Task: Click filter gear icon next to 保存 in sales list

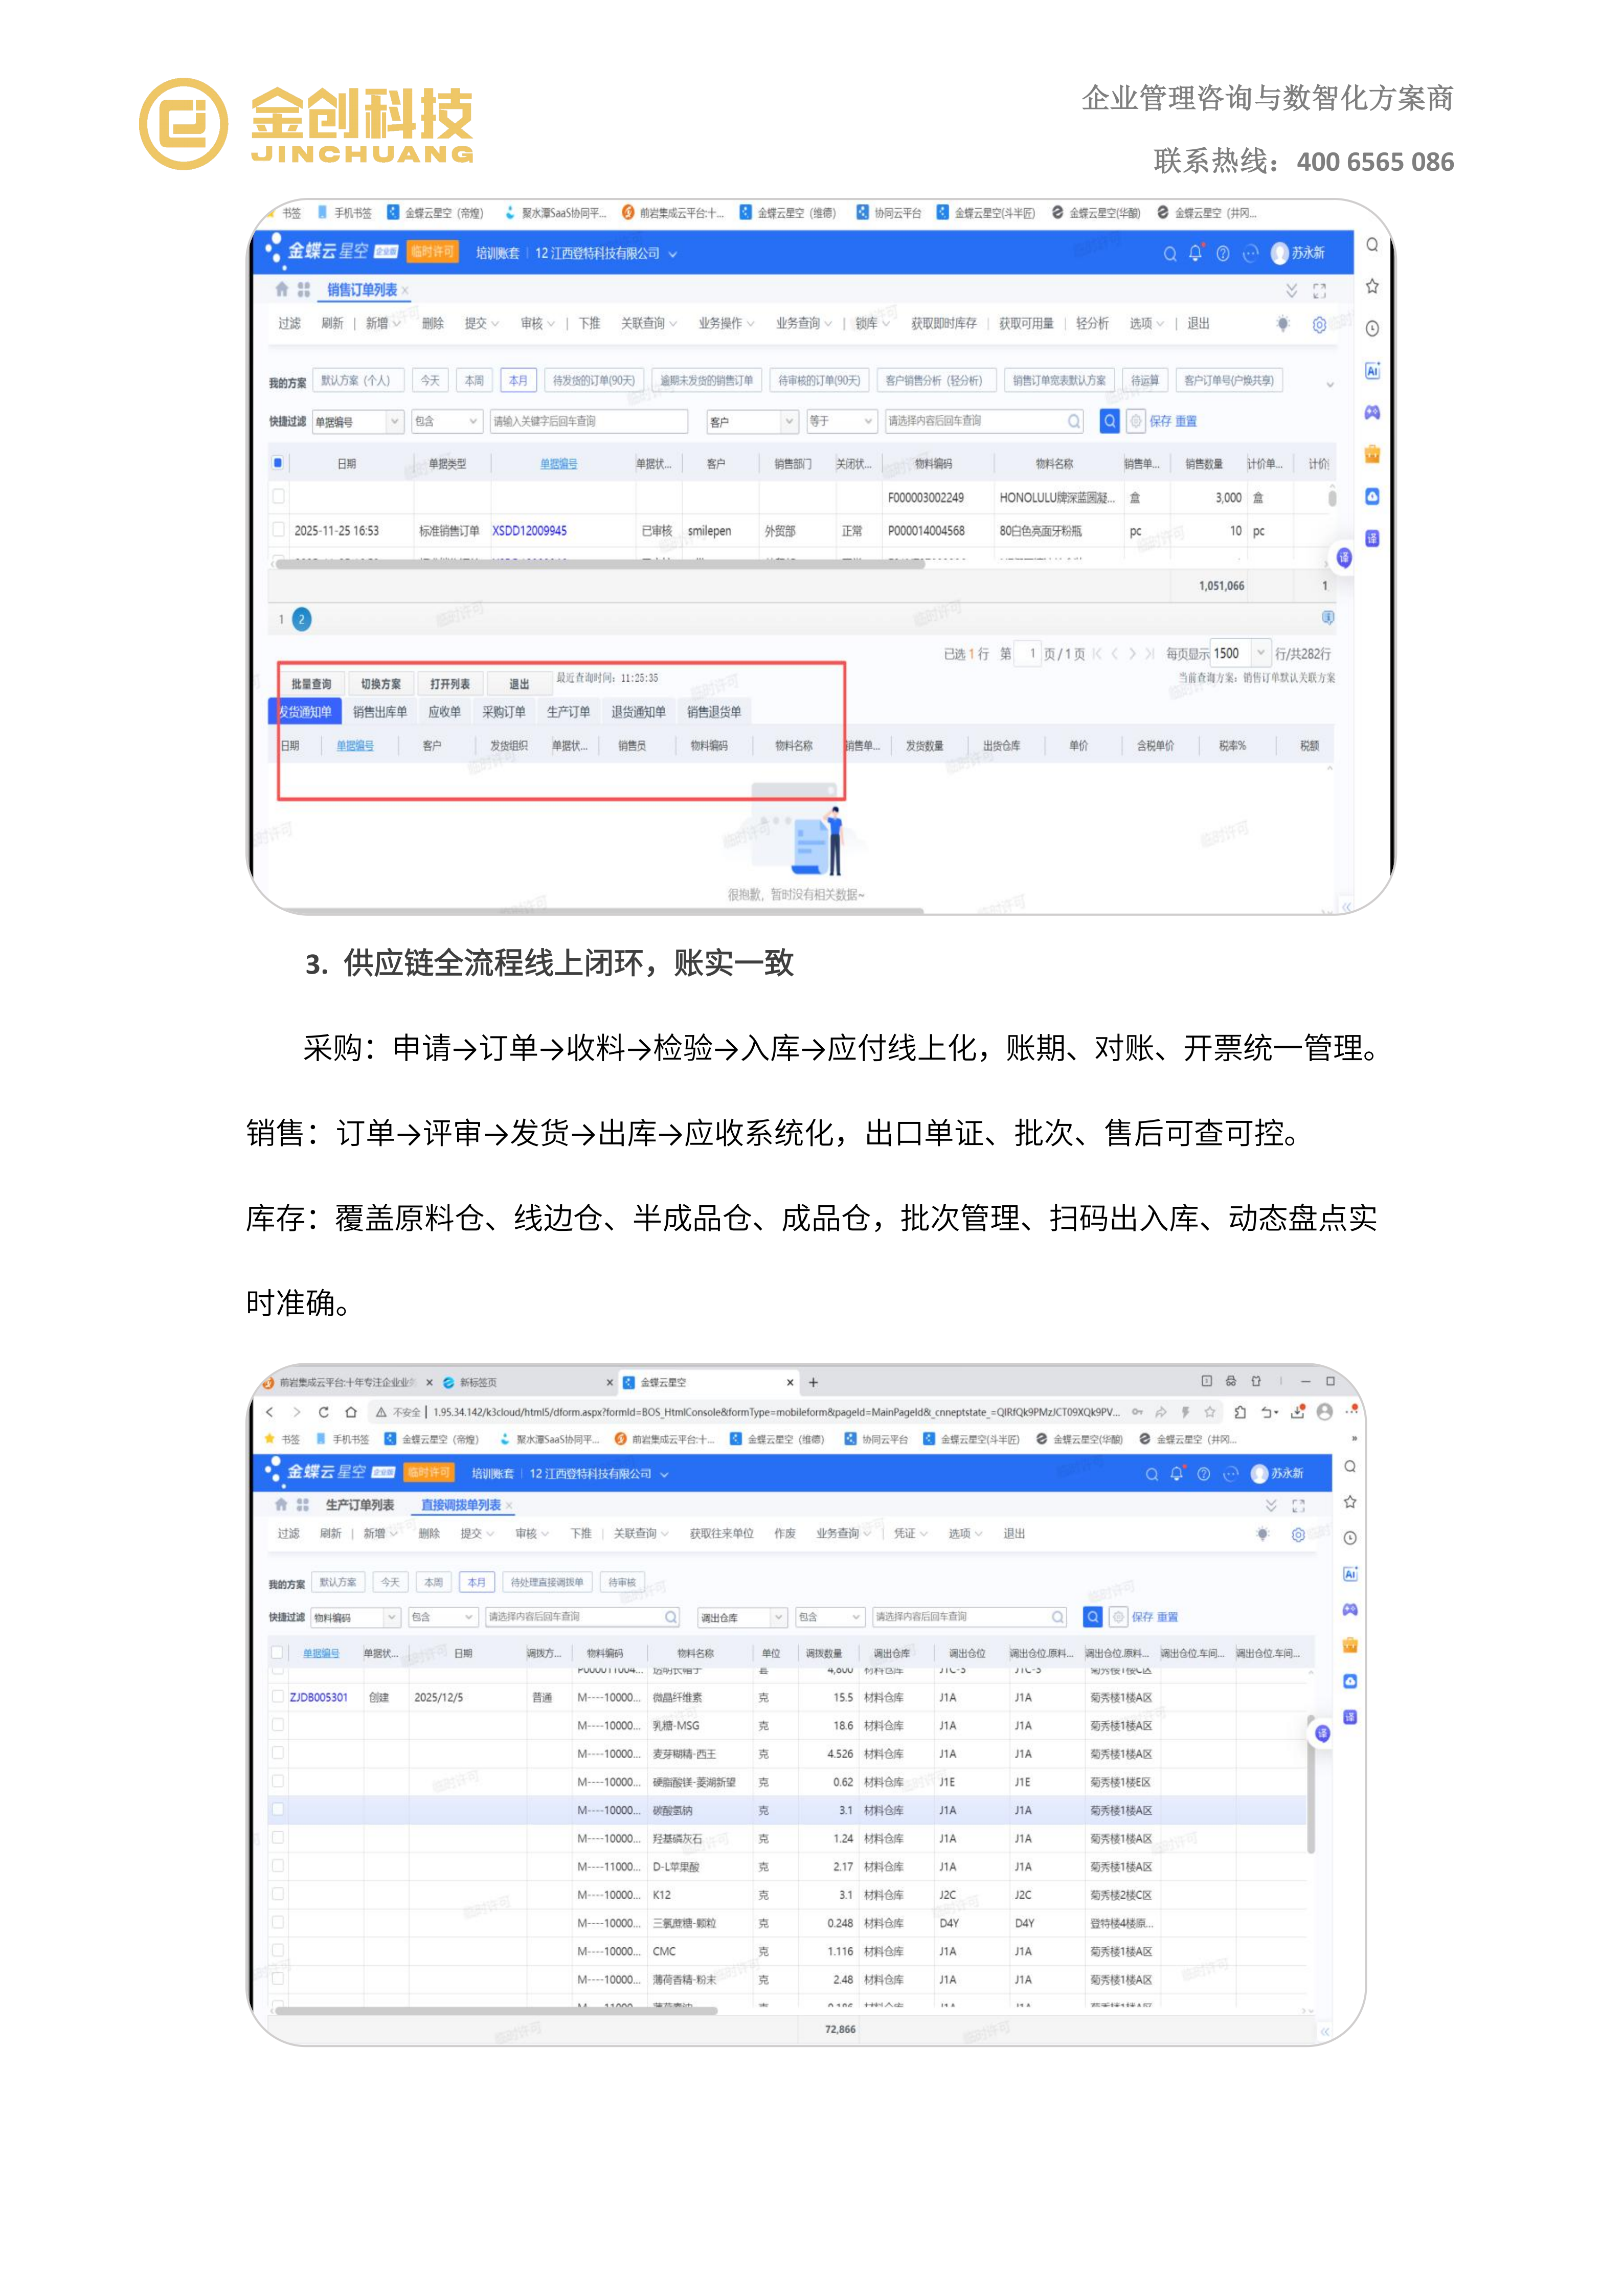Action: coord(1136,421)
